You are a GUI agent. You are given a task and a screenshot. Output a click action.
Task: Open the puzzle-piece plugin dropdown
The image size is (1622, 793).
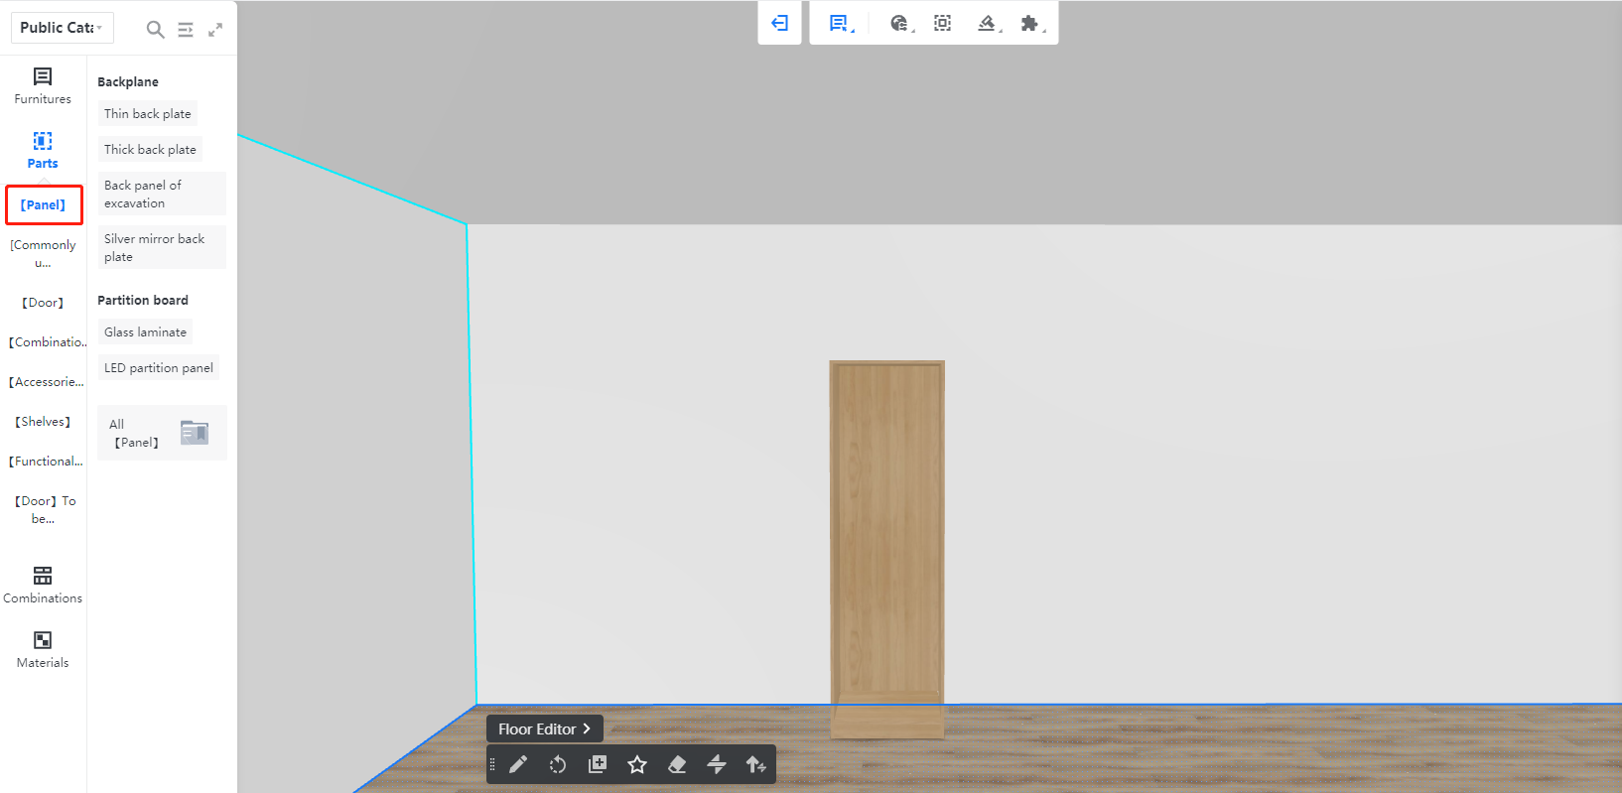[1031, 23]
